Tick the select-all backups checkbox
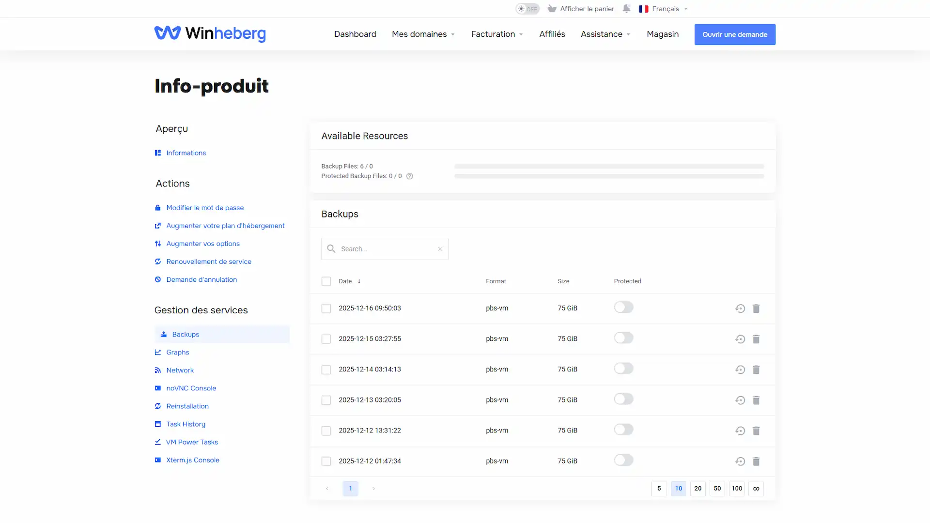930x523 pixels. 326,281
